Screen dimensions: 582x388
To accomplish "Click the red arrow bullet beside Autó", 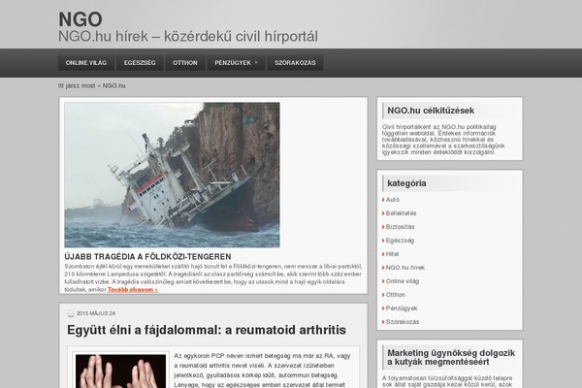I will pyautogui.click(x=383, y=200).
